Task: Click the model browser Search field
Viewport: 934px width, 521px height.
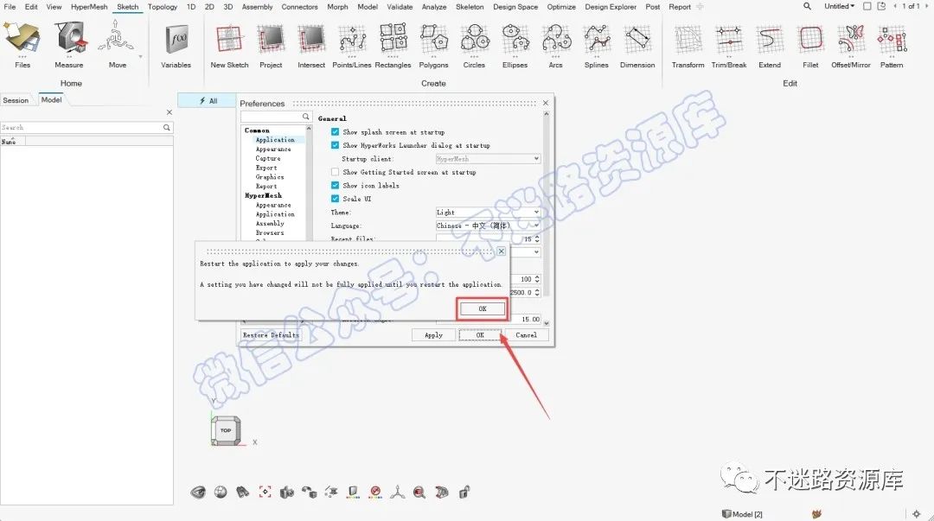Action: point(86,127)
